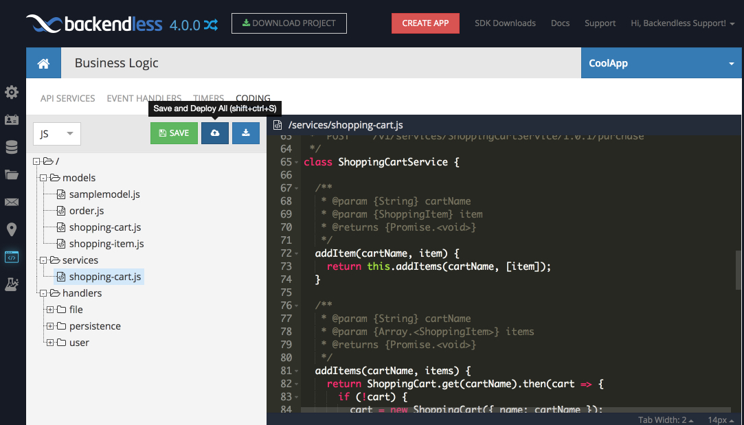Click the Backendless logo

point(94,23)
